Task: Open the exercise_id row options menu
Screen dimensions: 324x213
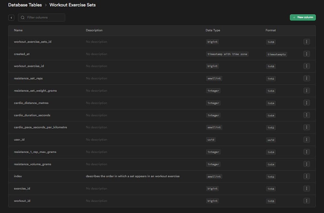Action: click(x=307, y=188)
